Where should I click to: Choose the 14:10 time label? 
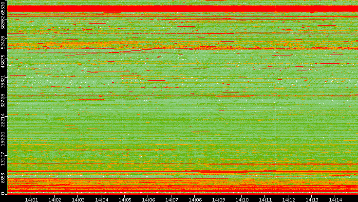242,200
